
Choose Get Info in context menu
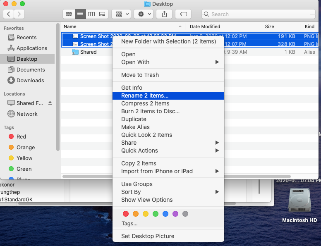coord(168,88)
